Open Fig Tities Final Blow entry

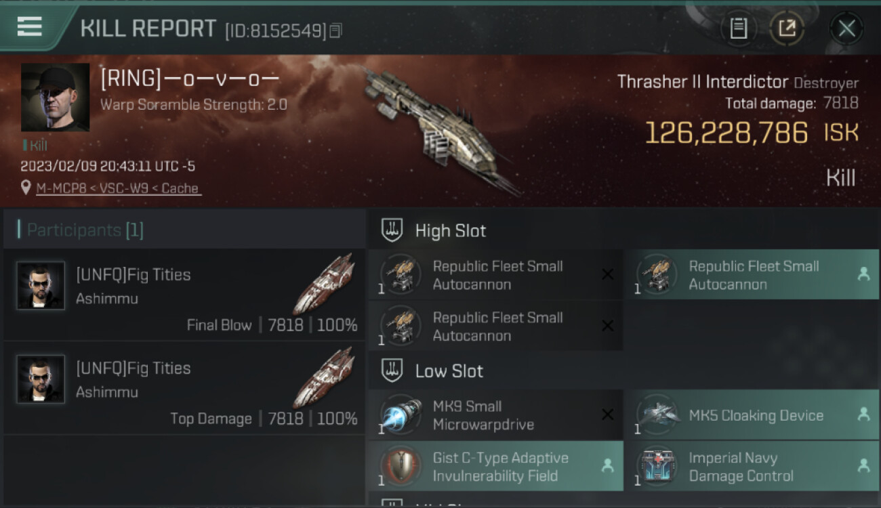click(x=184, y=295)
